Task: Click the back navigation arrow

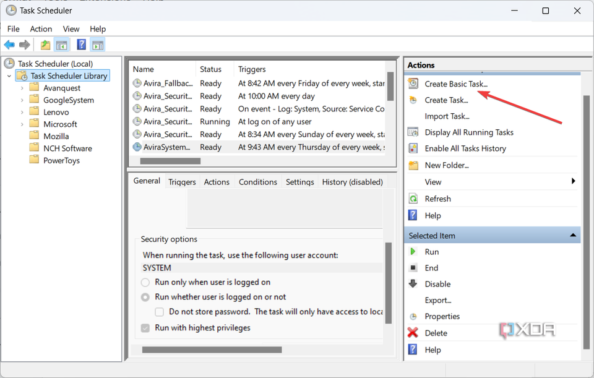Action: point(9,44)
